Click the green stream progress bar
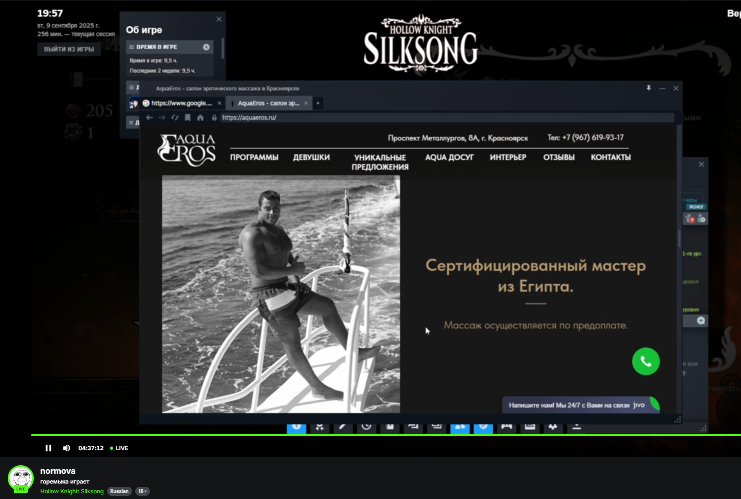 [386, 435]
